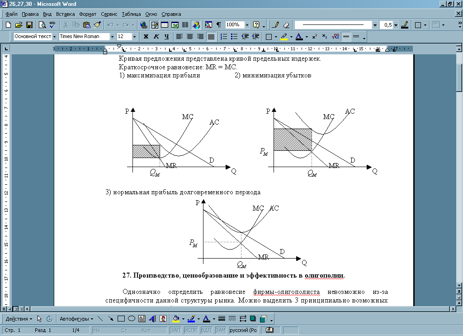Open the font size 12 dropdown
The height and width of the screenshot is (336, 463).
tap(134, 37)
